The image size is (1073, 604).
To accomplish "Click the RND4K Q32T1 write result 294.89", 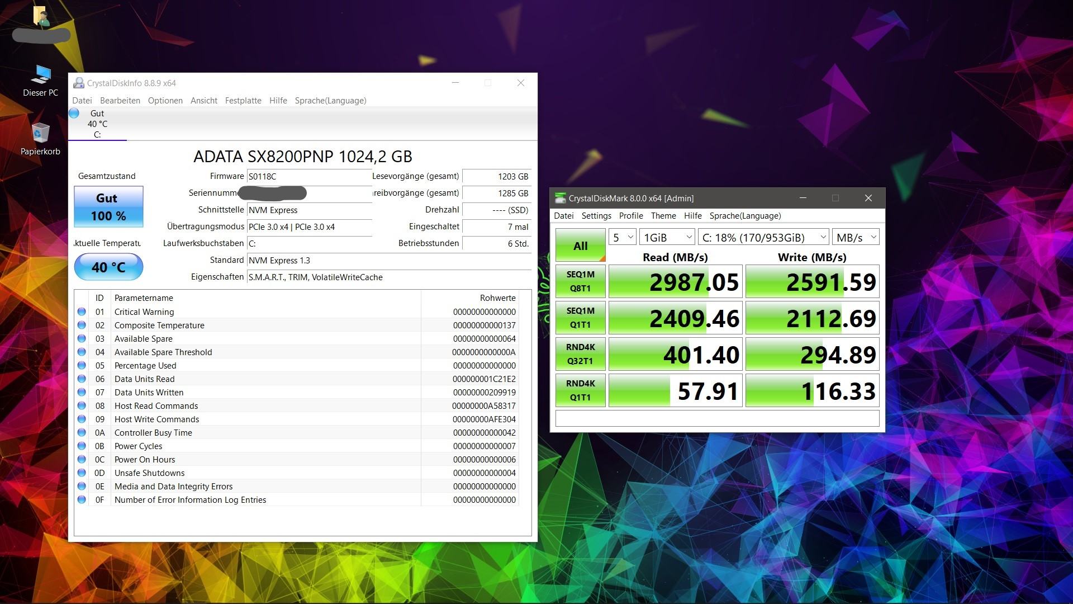I will click(x=812, y=354).
